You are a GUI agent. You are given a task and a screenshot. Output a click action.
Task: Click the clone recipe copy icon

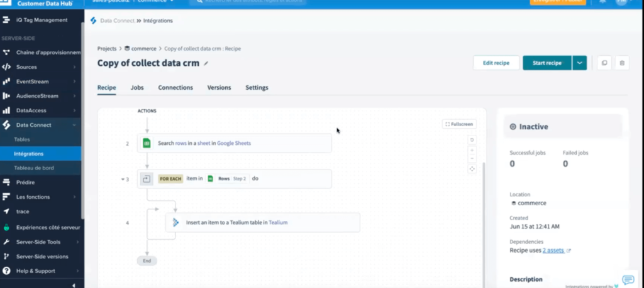pyautogui.click(x=604, y=63)
